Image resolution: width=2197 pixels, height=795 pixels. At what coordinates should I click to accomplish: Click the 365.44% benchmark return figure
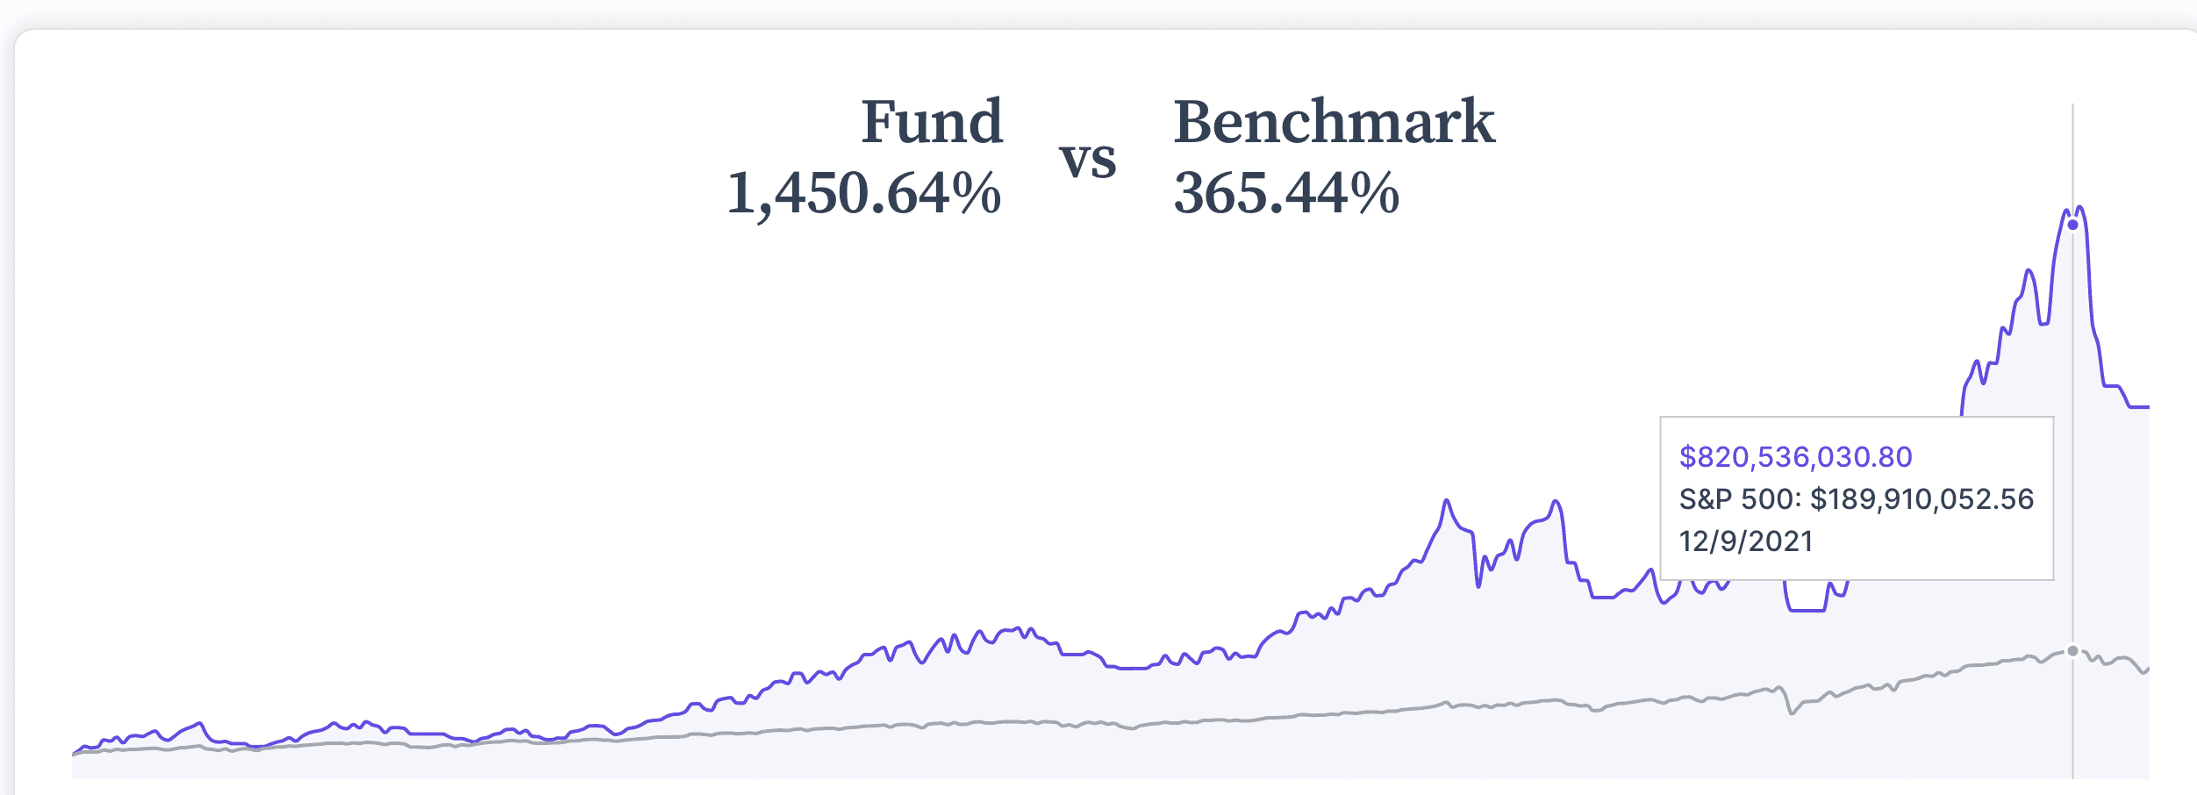(1286, 193)
